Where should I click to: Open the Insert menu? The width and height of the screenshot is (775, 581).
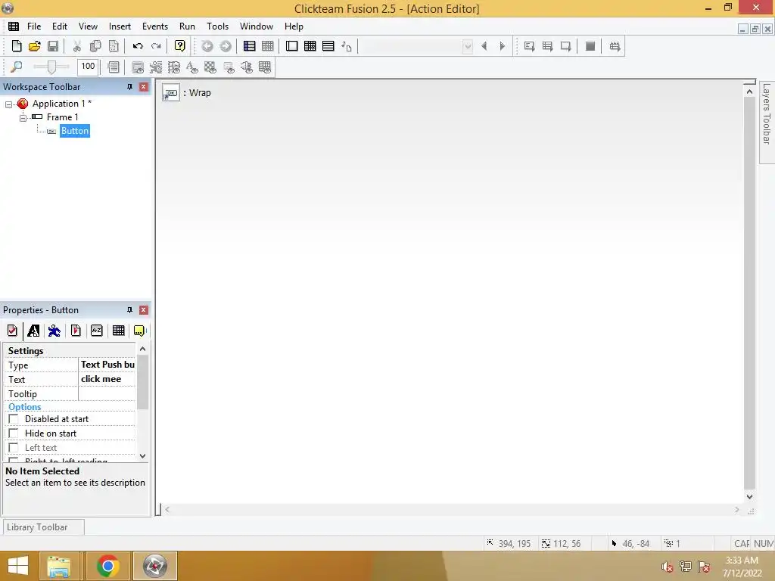click(x=120, y=26)
